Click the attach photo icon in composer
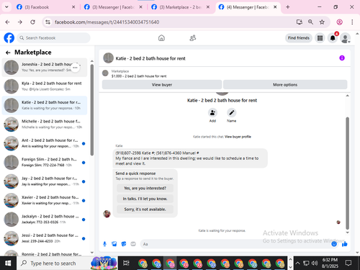The width and height of the screenshot is (360, 270). click(x=114, y=244)
